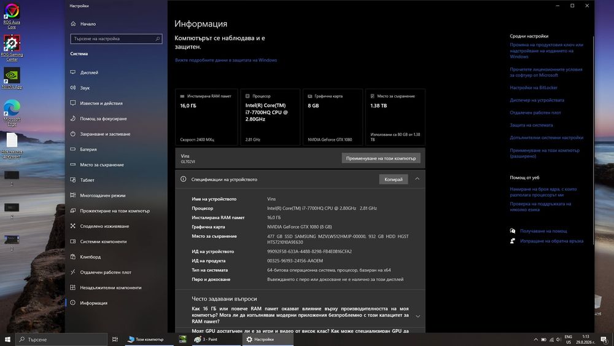Click search magnifier icon in settings search box

pos(157,39)
